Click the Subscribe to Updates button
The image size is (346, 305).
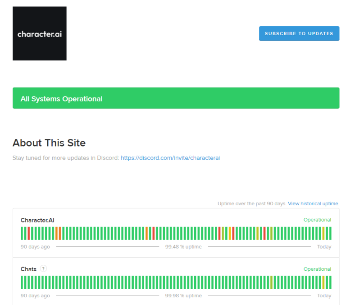(x=299, y=33)
